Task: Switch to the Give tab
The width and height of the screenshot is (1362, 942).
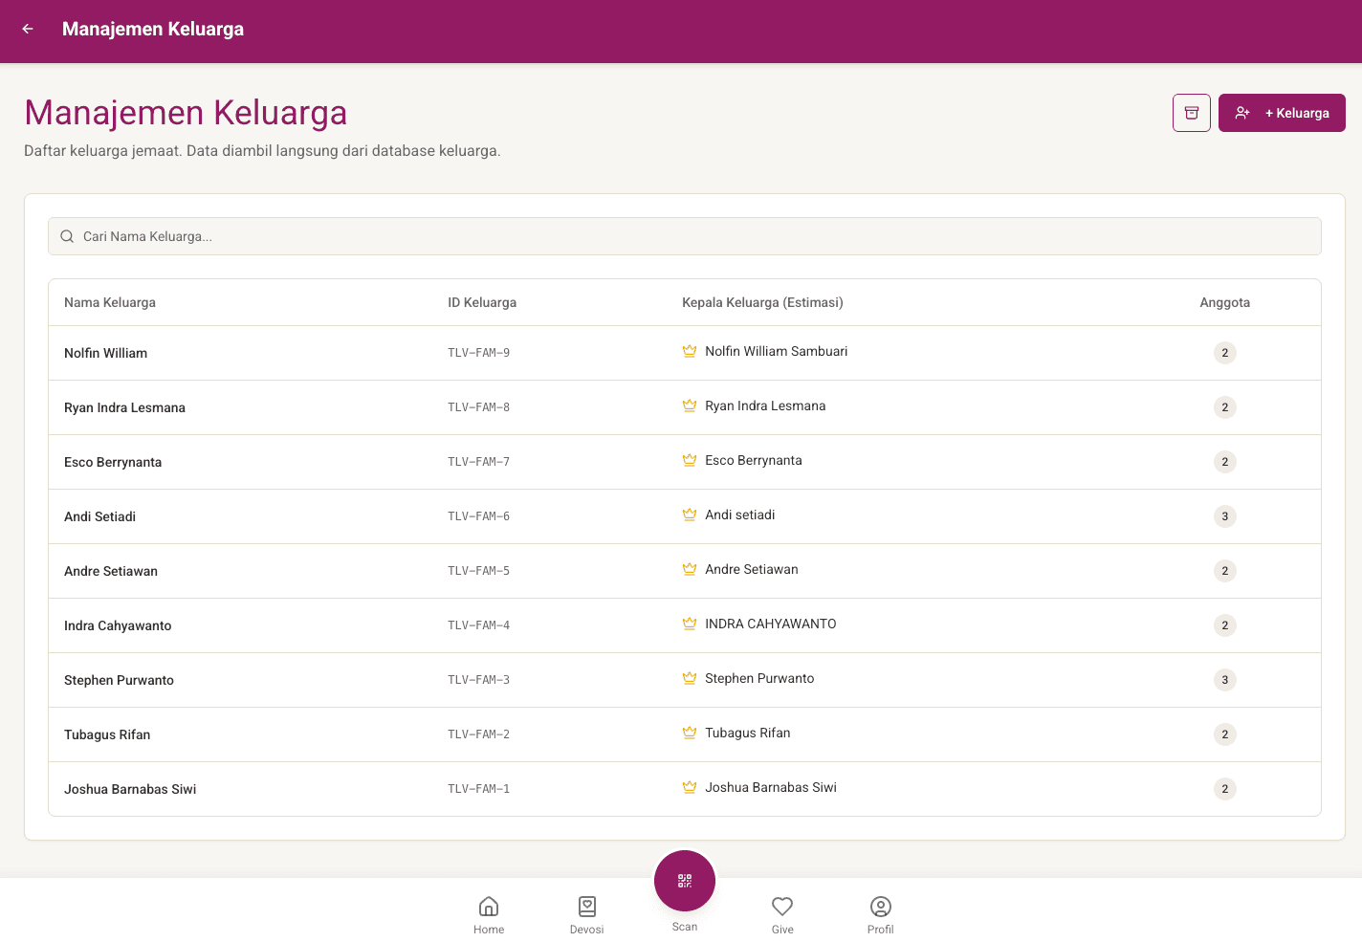Action: pos(782,915)
